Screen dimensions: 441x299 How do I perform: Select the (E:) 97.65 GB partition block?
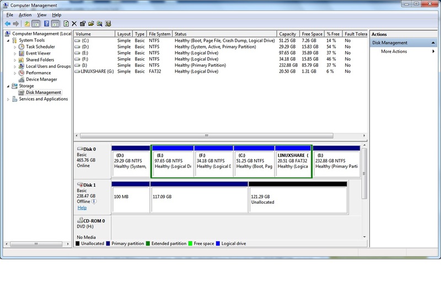[x=173, y=161]
